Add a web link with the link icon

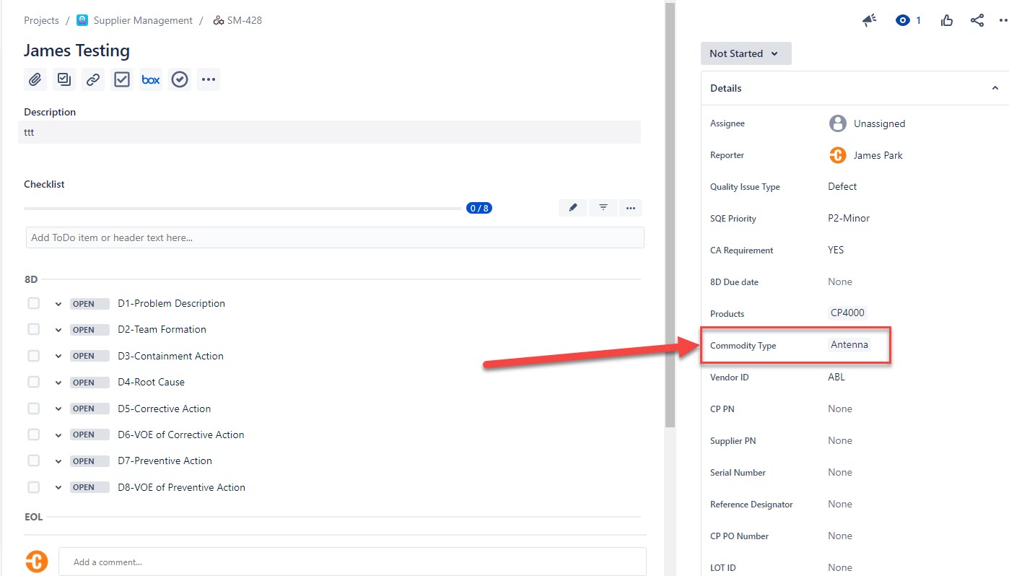click(92, 79)
